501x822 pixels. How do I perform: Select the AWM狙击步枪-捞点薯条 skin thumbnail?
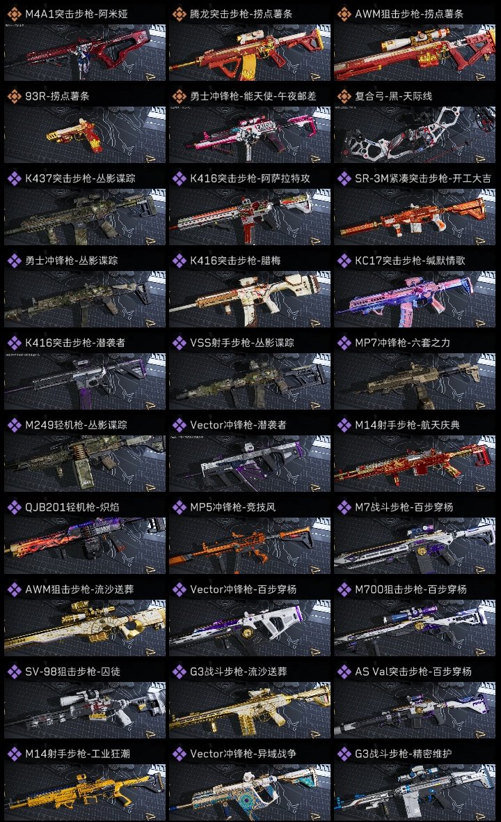(x=415, y=52)
